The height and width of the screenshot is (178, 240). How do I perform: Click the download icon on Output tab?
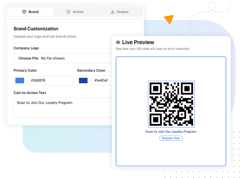coord(113,12)
